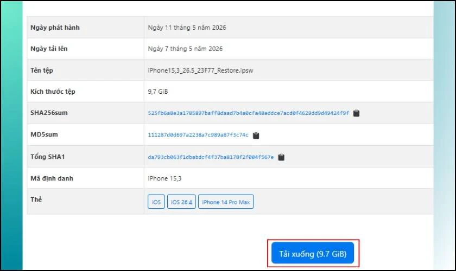Click the Tên tệp row label
456x271 pixels.
(x=42, y=70)
